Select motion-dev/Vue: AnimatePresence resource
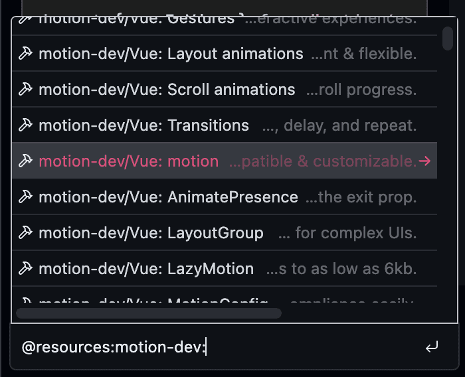The height and width of the screenshot is (377, 465). 225,197
